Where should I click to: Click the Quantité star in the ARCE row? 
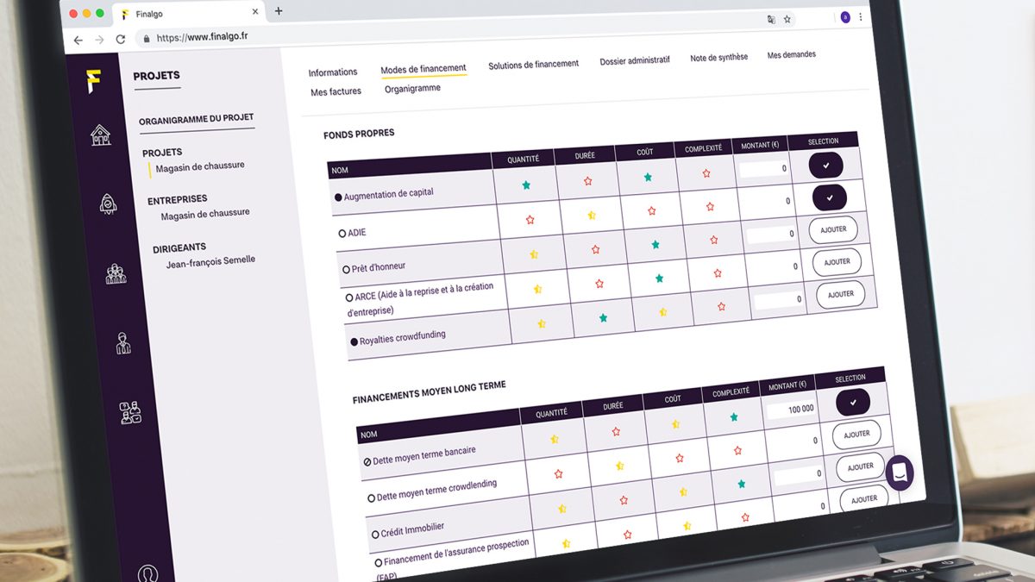pos(537,289)
